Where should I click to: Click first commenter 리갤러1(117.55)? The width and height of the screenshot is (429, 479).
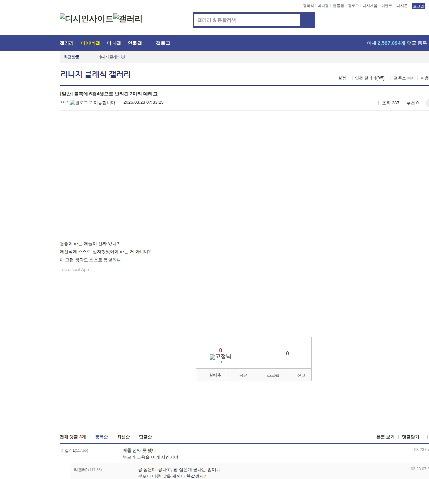pyautogui.click(x=74, y=450)
